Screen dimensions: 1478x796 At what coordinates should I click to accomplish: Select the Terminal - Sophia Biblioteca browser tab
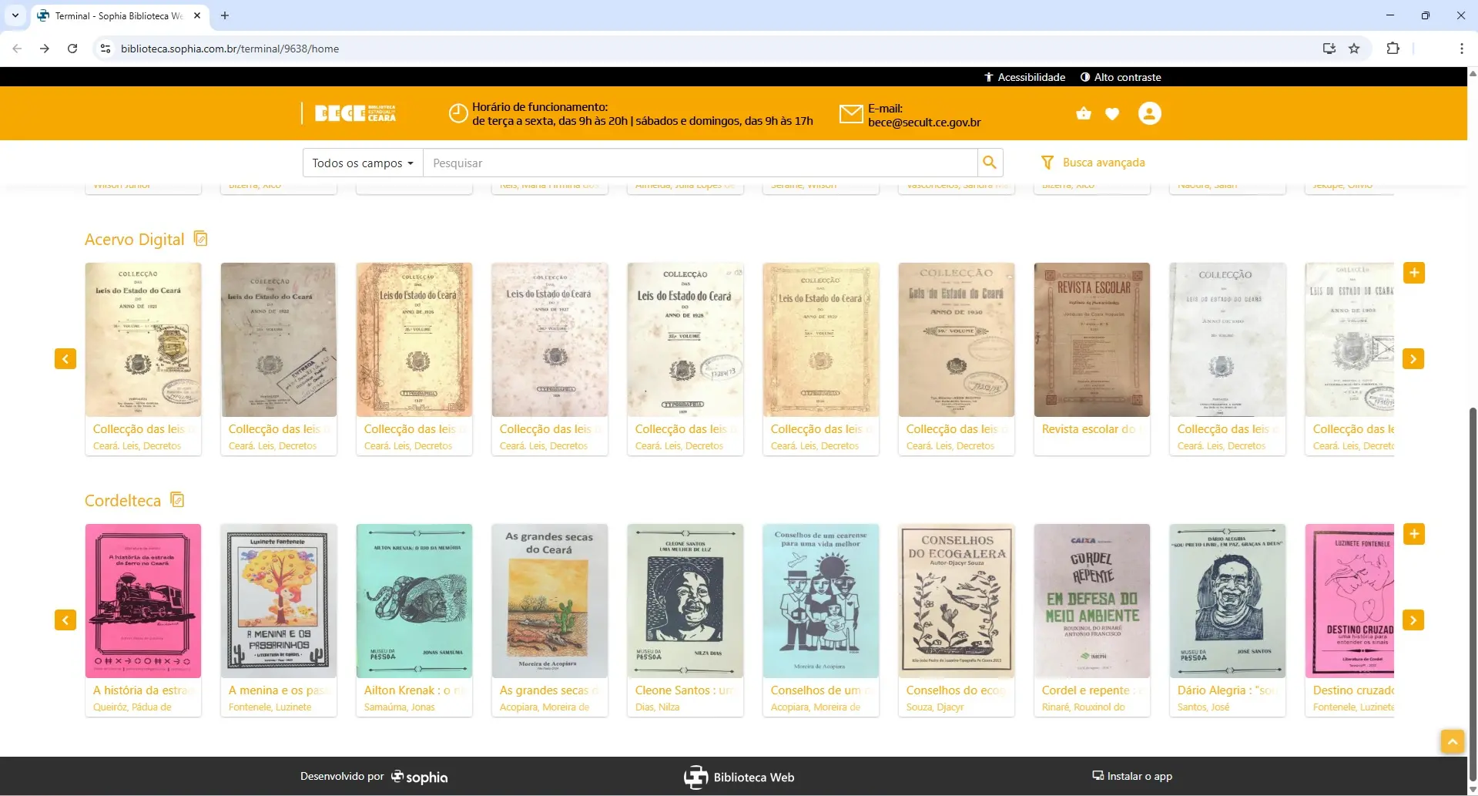point(116,15)
